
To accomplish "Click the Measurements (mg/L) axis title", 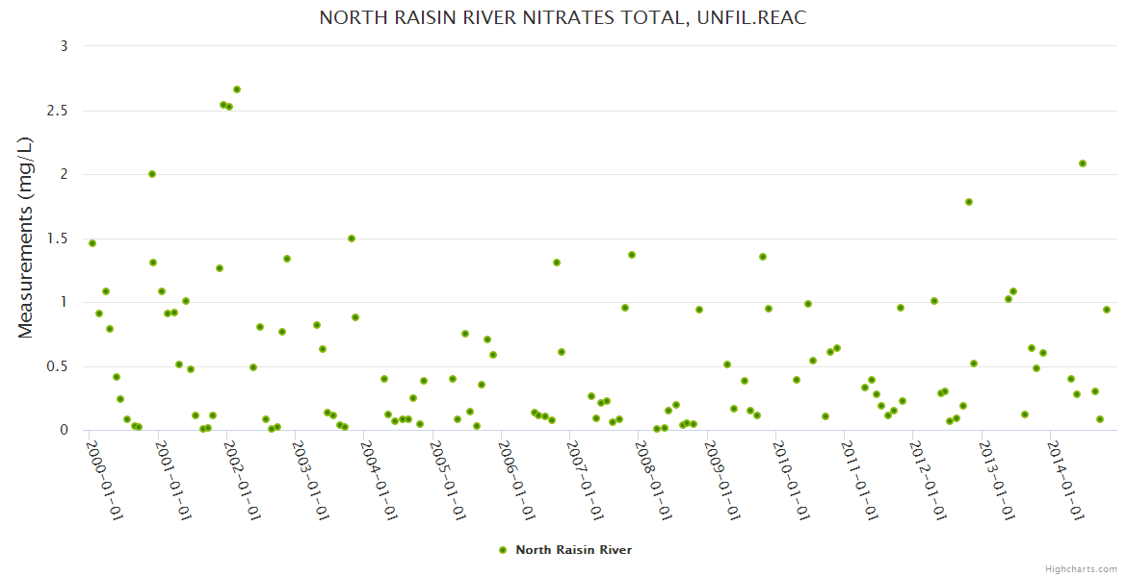I will 26,238.
